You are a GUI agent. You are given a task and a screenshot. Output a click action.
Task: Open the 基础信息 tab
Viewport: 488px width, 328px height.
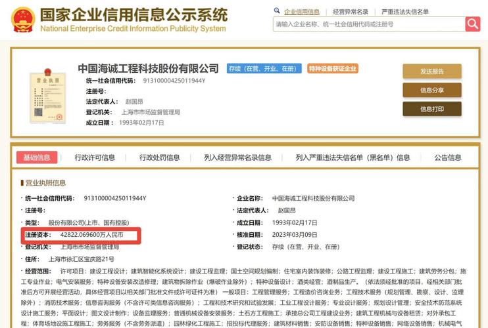[37, 157]
